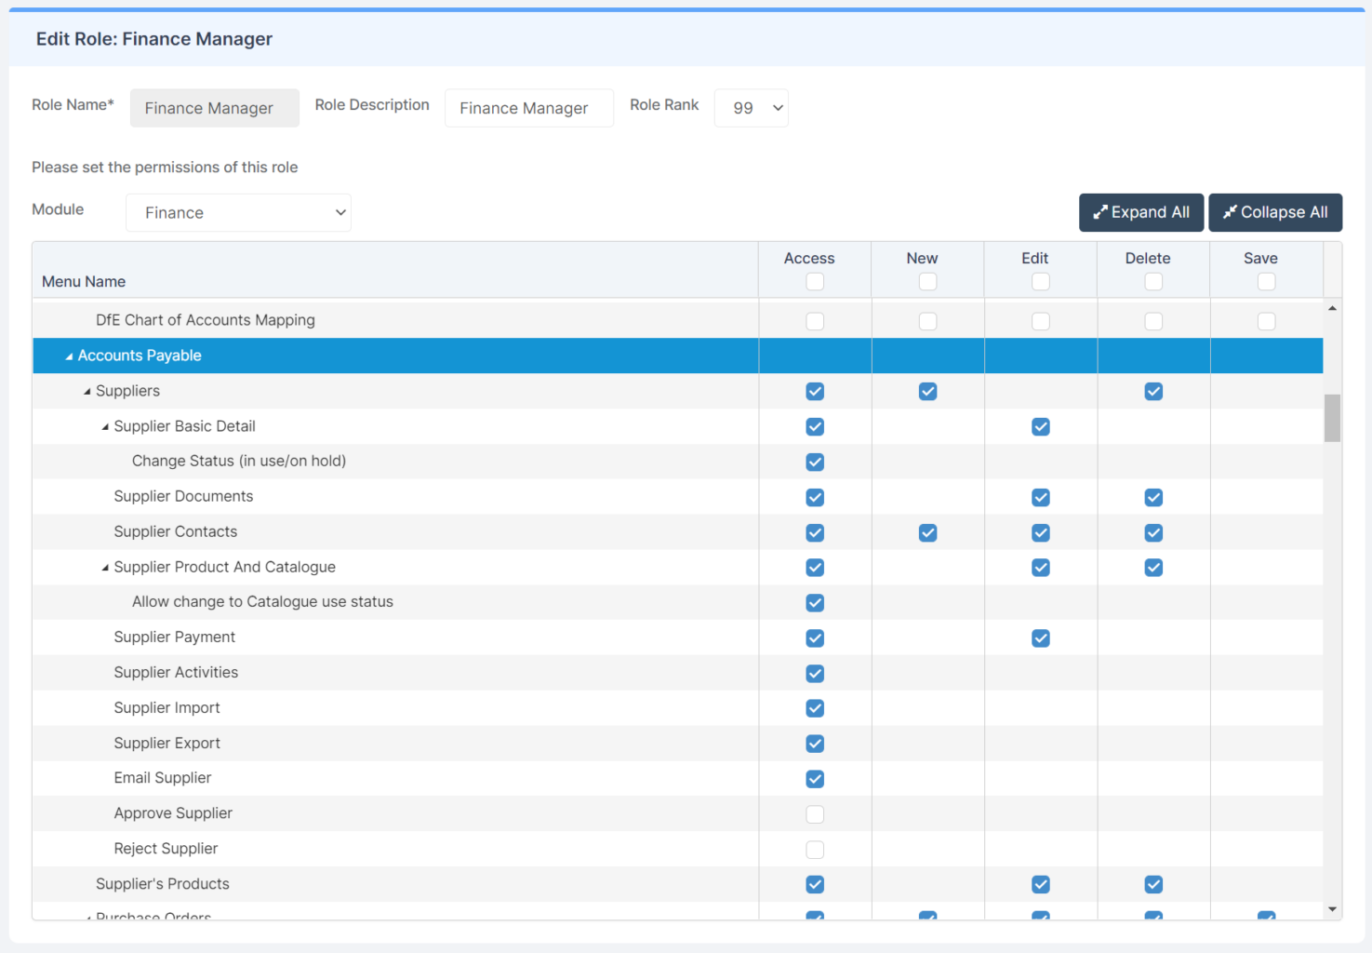The image size is (1372, 953).
Task: Toggle the Save header select-all checkbox
Action: tap(1266, 281)
